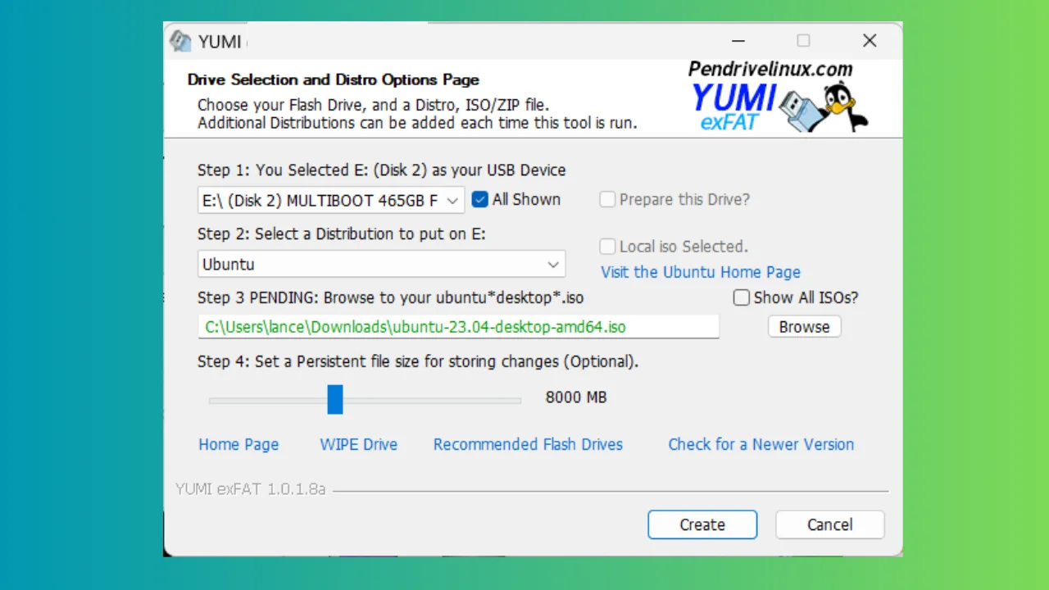Open the Ubuntu distribution dropdown
The height and width of the screenshot is (590, 1049).
tap(382, 265)
